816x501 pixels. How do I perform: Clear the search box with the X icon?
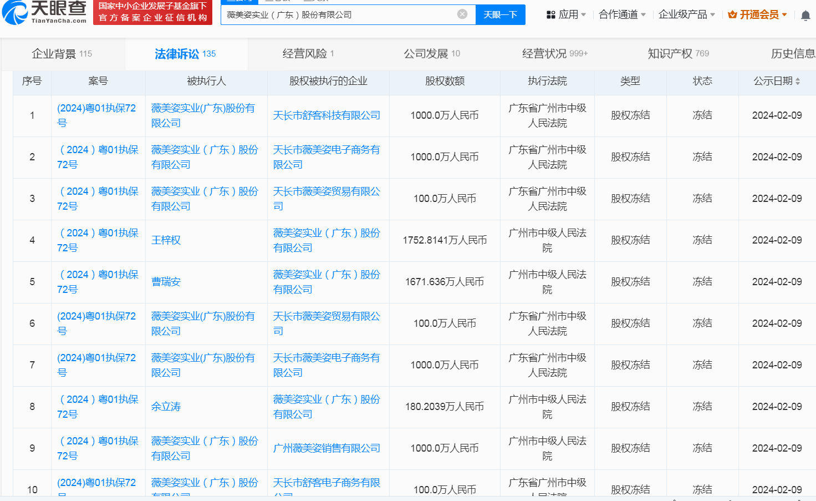coord(462,14)
